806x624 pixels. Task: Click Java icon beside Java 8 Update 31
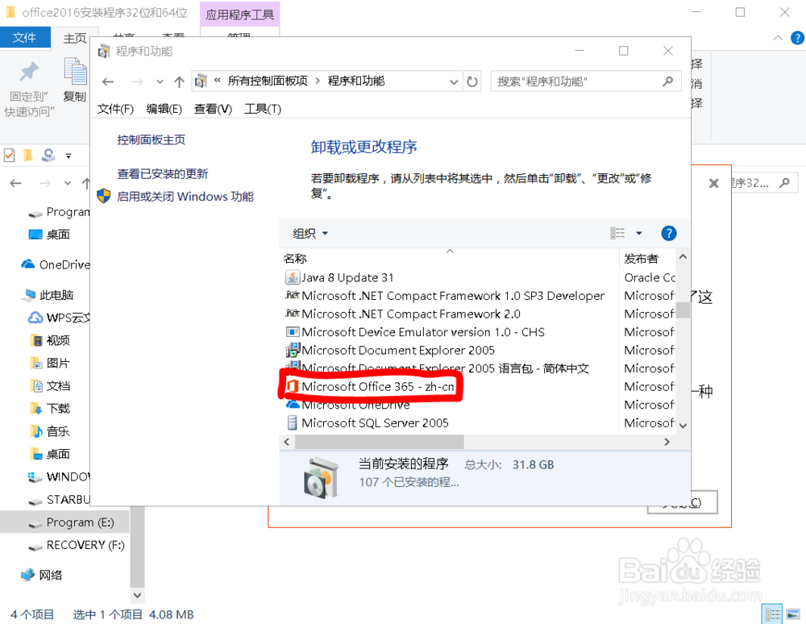[293, 277]
